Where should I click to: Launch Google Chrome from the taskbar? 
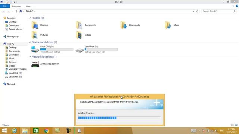(x=47, y=131)
